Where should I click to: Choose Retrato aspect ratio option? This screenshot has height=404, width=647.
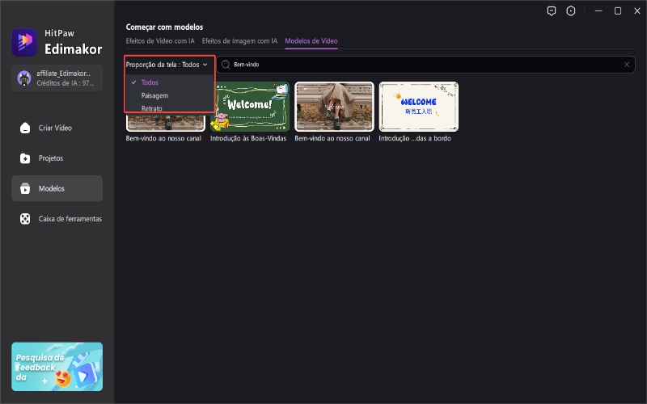[x=151, y=107]
